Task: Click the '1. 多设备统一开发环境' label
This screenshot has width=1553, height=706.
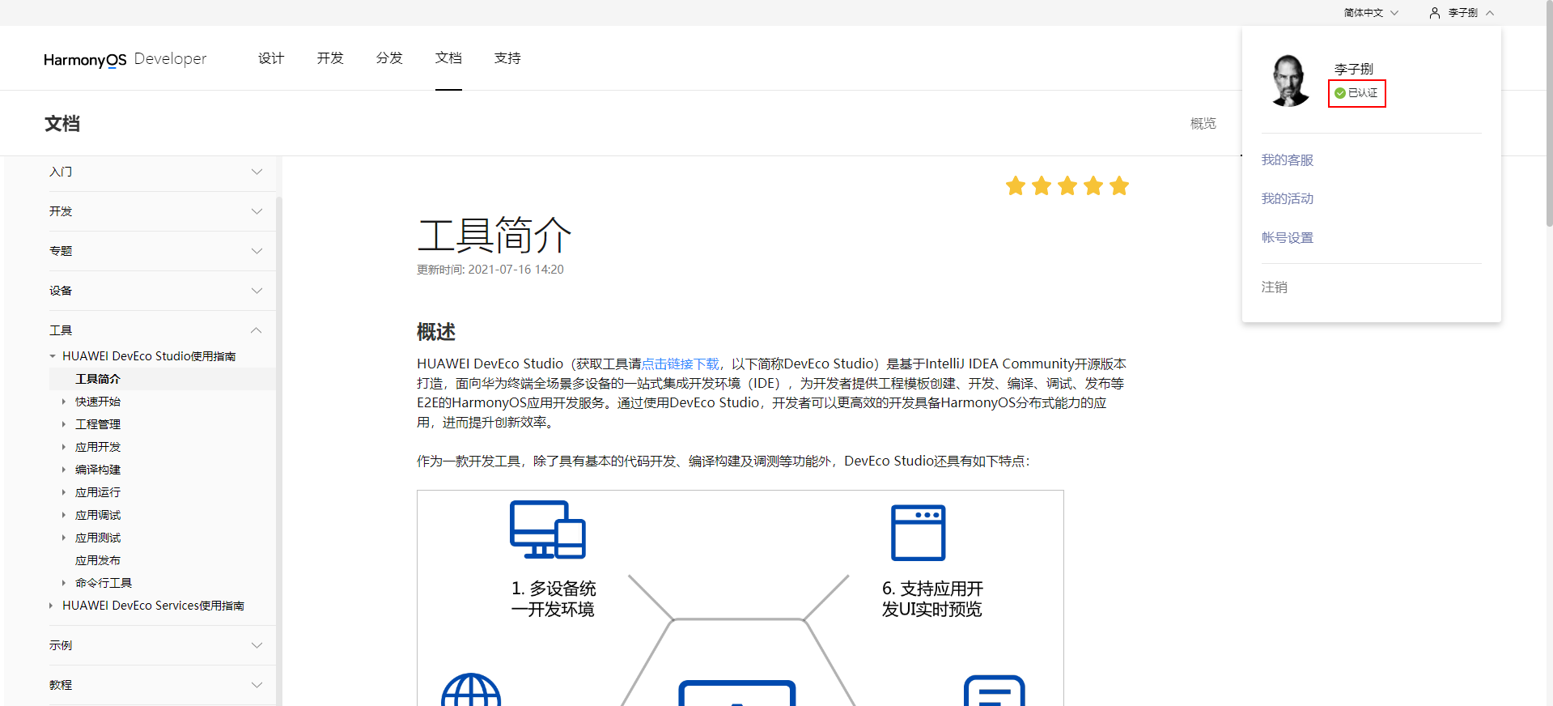Action: [x=554, y=599]
